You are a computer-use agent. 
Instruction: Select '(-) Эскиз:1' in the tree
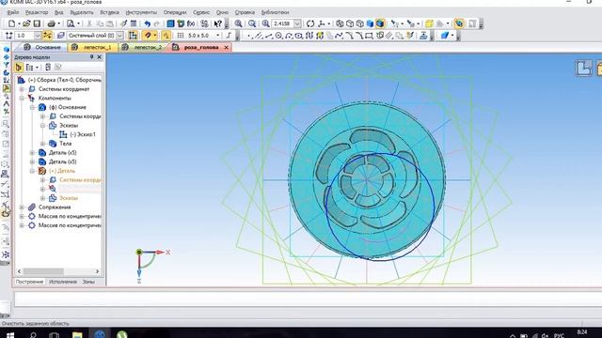[x=83, y=134]
